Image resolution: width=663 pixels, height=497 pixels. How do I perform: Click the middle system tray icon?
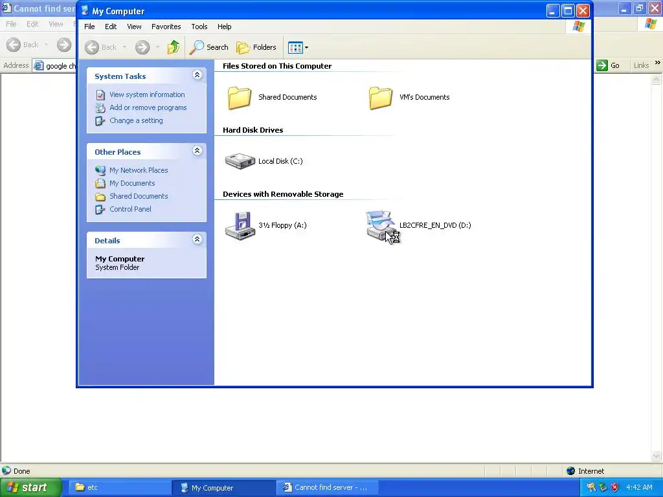[x=603, y=487]
